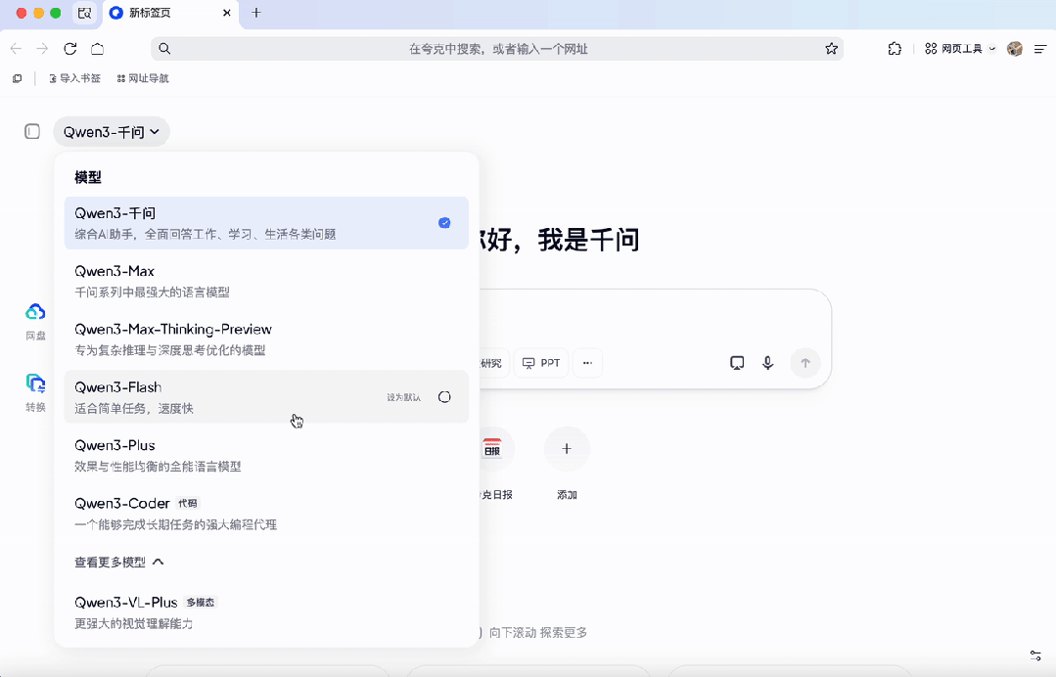Click the microphone voice input icon
Screen dimensions: 1056x677
767,362
